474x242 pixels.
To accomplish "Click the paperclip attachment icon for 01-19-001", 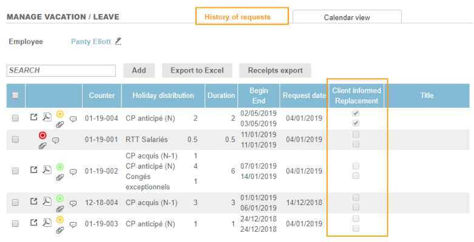I will [x=42, y=145].
